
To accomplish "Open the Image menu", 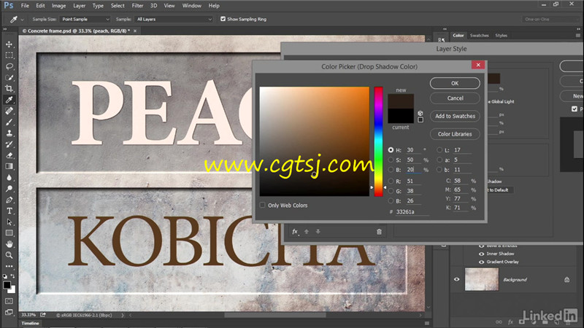I will 58,6.
